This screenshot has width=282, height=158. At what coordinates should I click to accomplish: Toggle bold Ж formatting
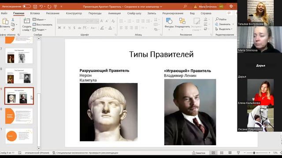(x=59, y=28)
